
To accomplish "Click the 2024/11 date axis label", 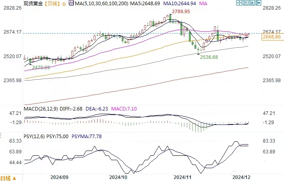I will [x=182, y=177].
